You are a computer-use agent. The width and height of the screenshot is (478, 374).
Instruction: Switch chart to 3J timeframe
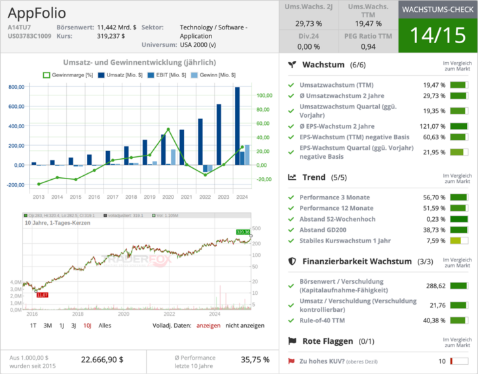tap(73, 326)
